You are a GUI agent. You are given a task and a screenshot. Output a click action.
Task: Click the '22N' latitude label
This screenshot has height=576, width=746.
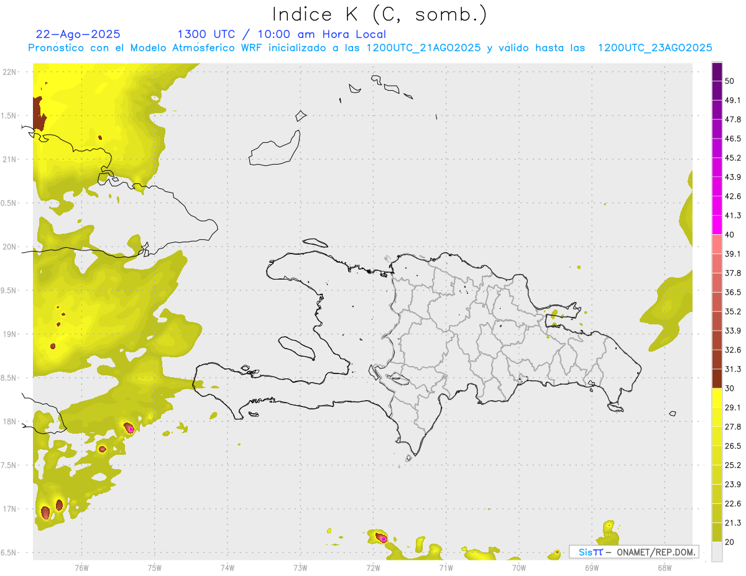tap(9, 71)
